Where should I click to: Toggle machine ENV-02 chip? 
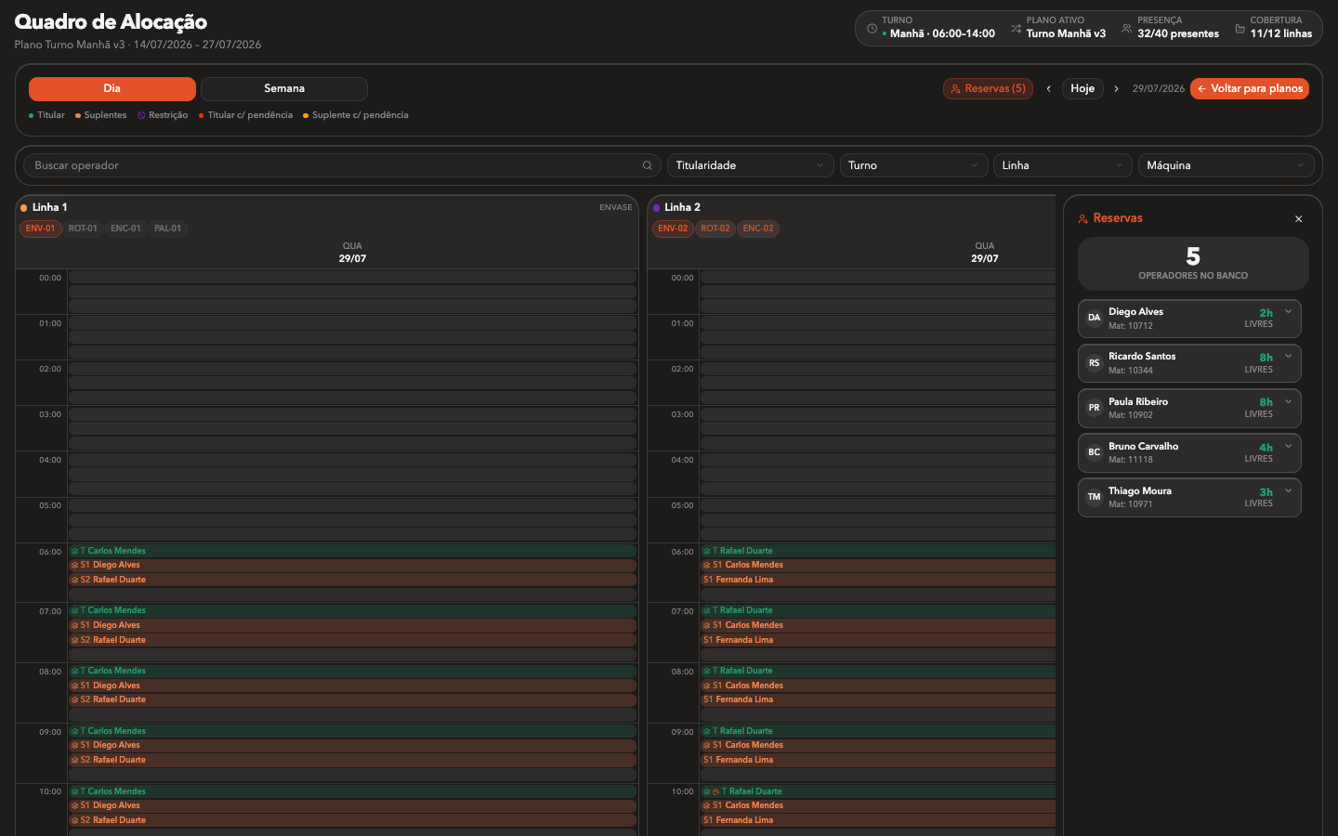(673, 229)
